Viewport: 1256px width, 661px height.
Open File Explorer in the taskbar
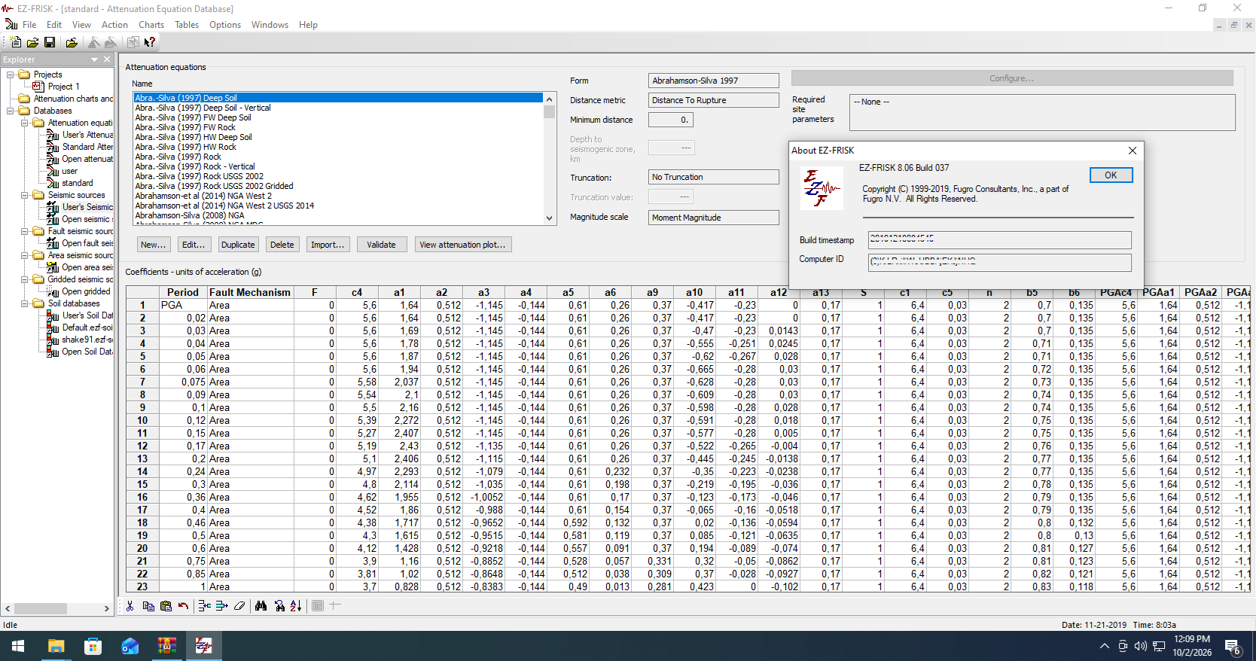coord(56,646)
